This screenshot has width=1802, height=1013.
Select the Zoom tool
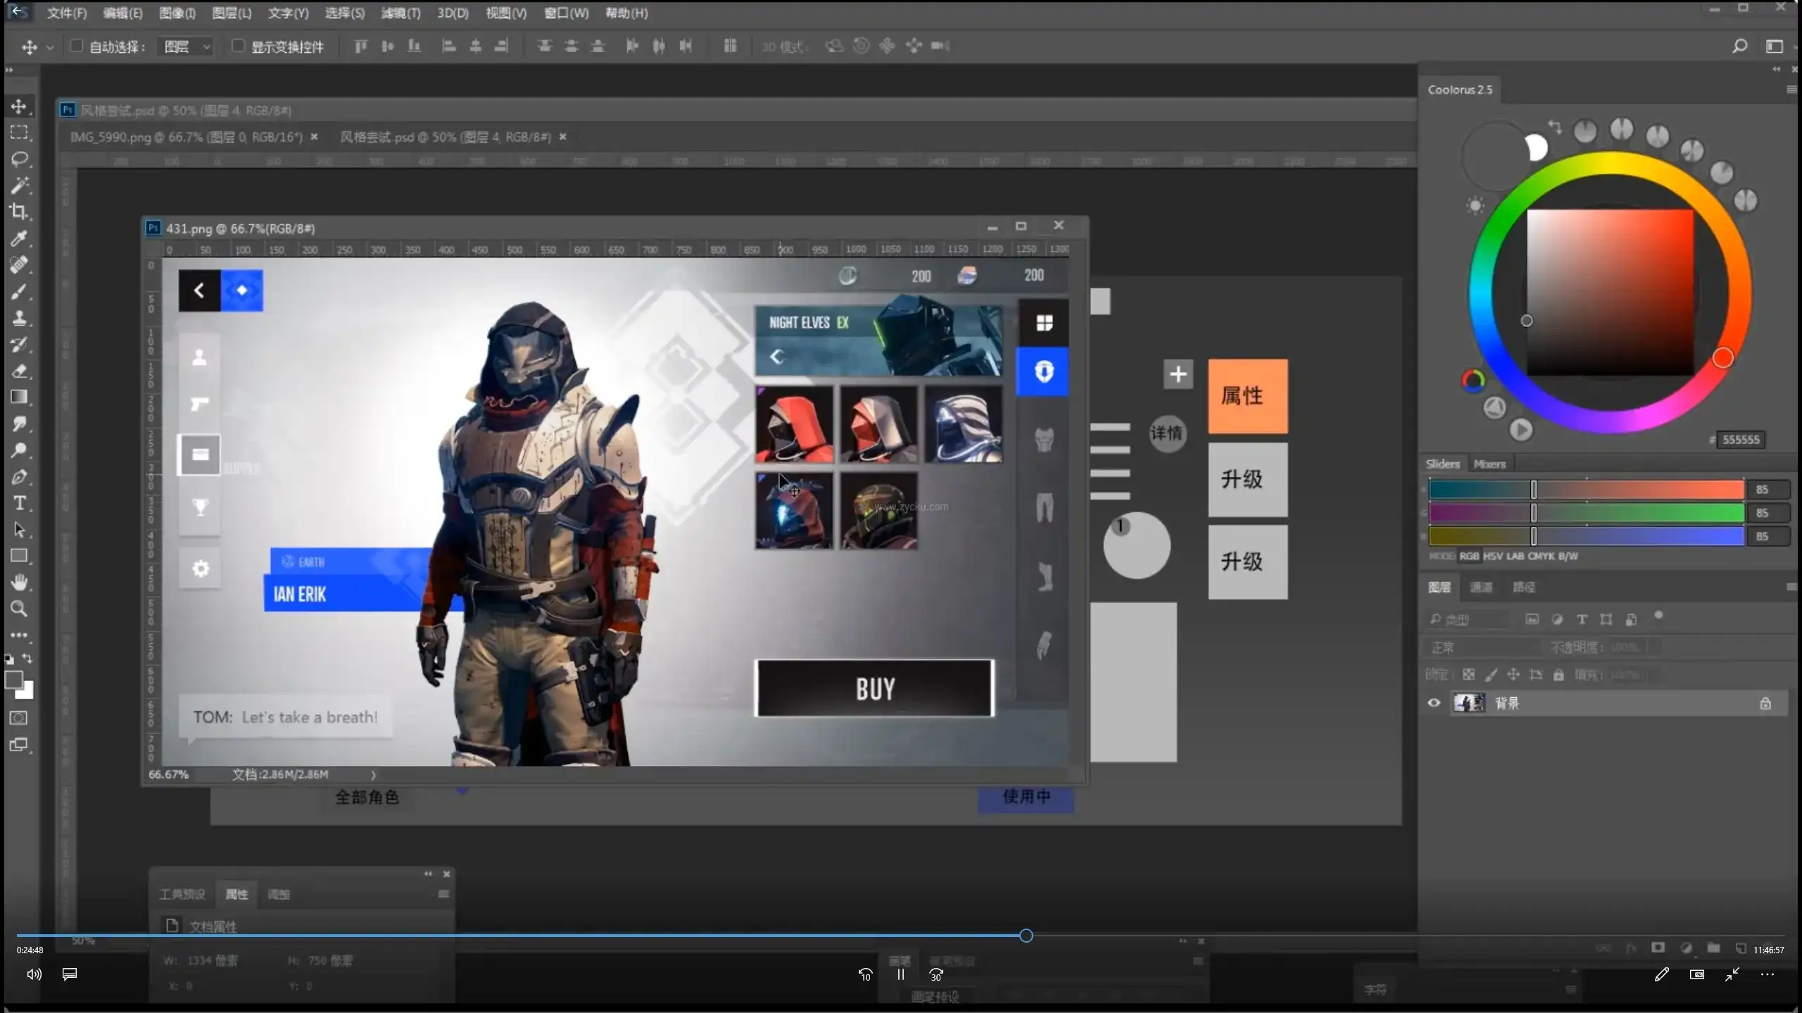(x=19, y=609)
